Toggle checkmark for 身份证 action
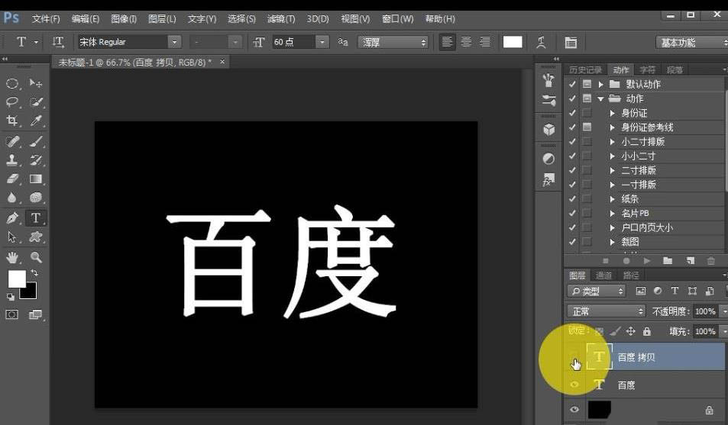The width and height of the screenshot is (728, 425). point(572,113)
